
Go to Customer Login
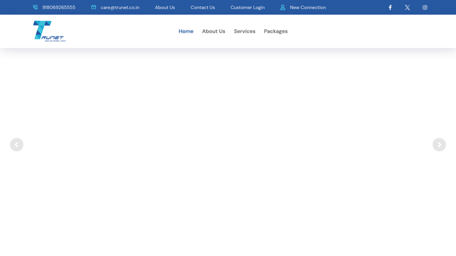[248, 7]
